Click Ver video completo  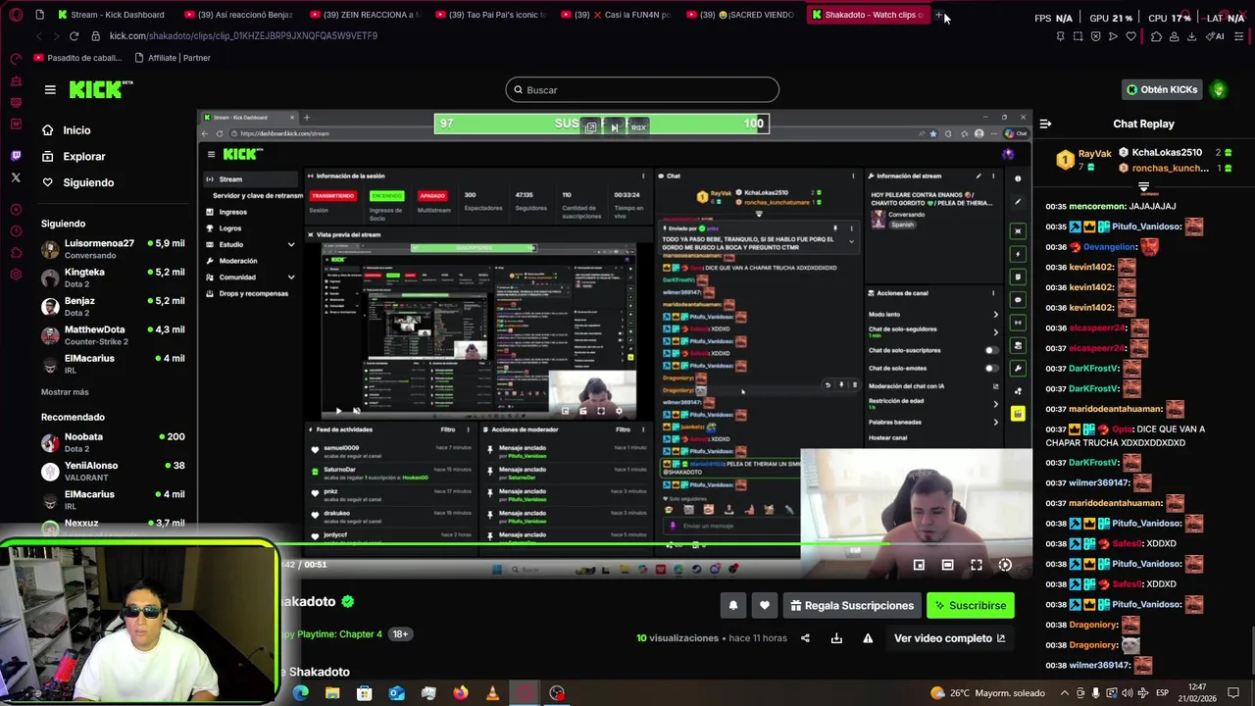click(949, 638)
